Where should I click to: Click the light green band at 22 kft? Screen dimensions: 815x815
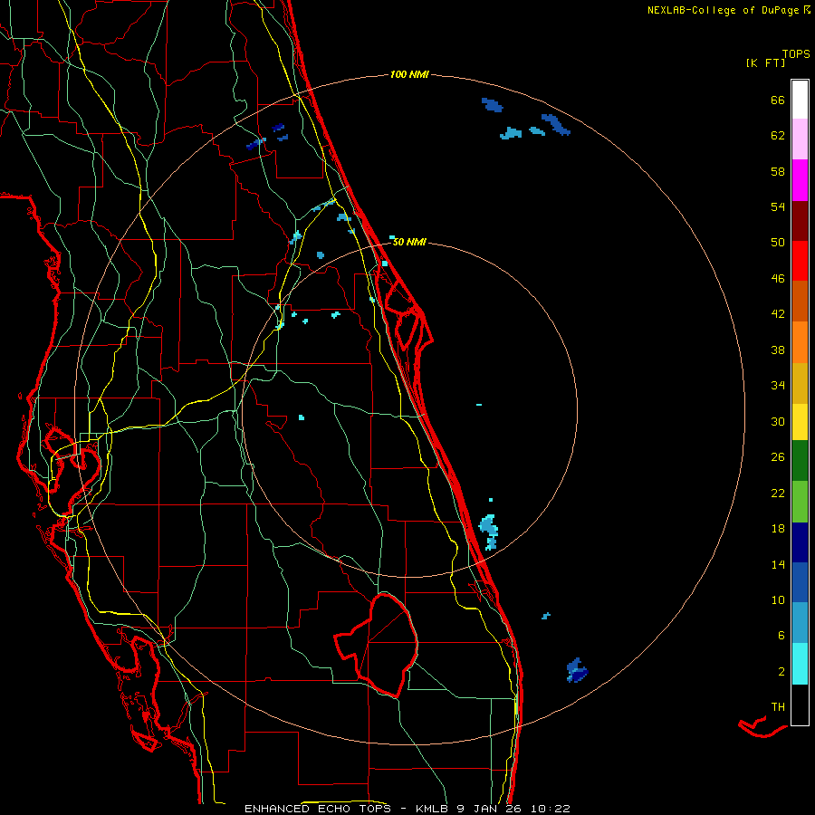[x=800, y=502]
